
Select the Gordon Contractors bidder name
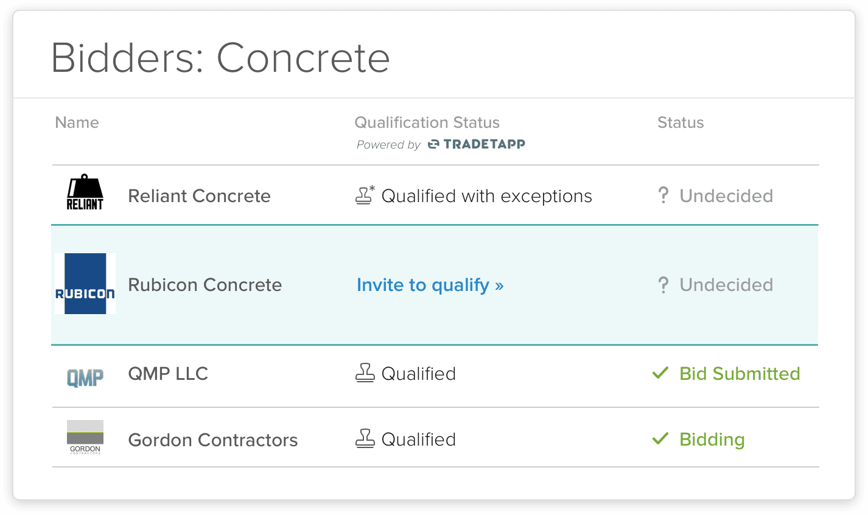coord(212,440)
